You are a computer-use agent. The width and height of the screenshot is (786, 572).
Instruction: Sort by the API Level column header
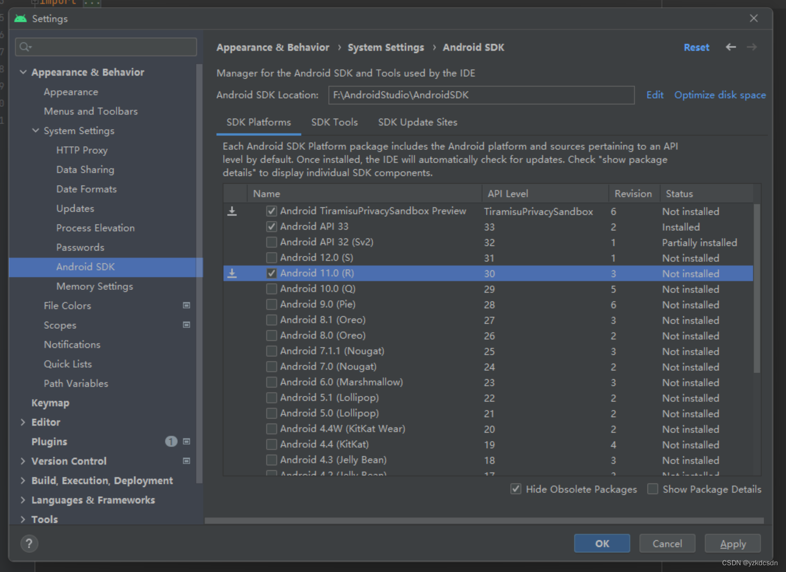[x=545, y=193]
